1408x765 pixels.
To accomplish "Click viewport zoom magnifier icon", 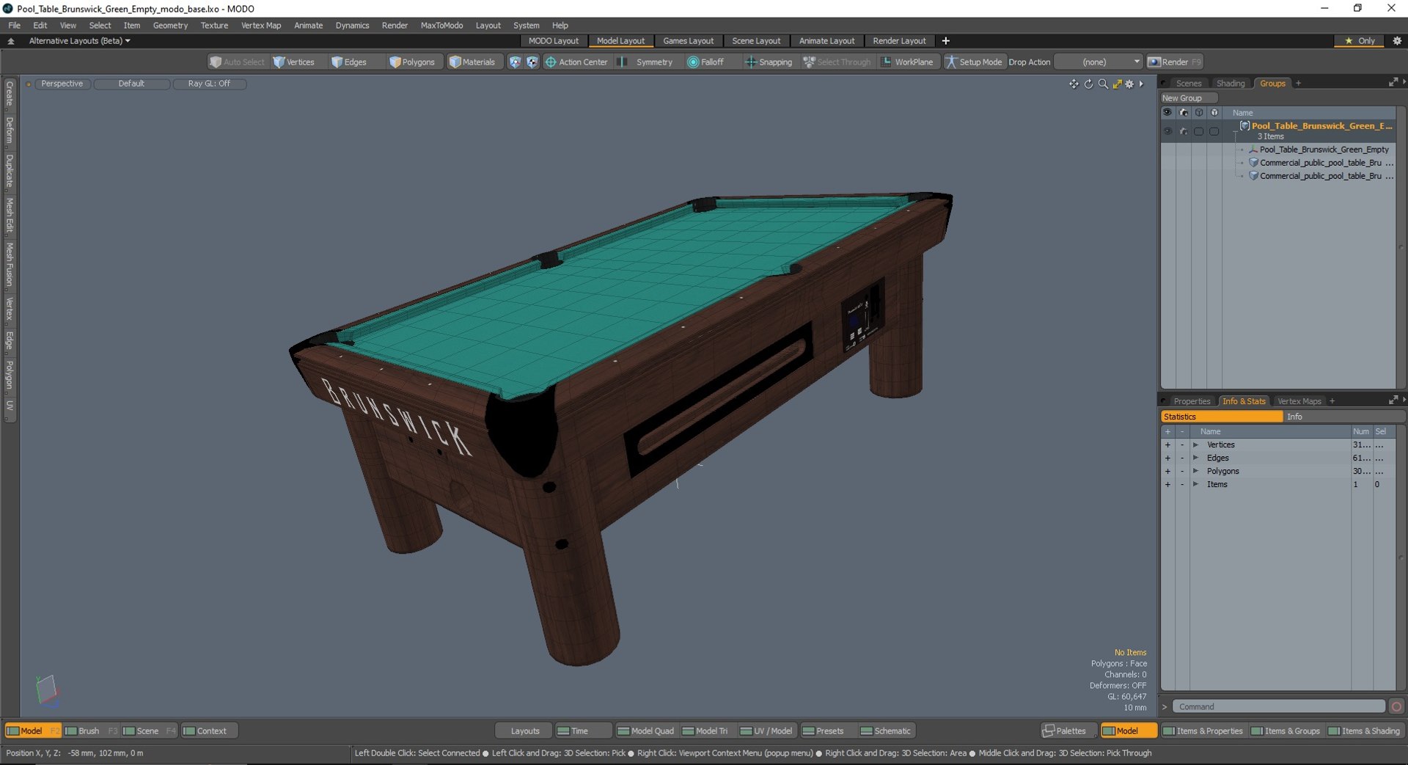I will 1103,84.
